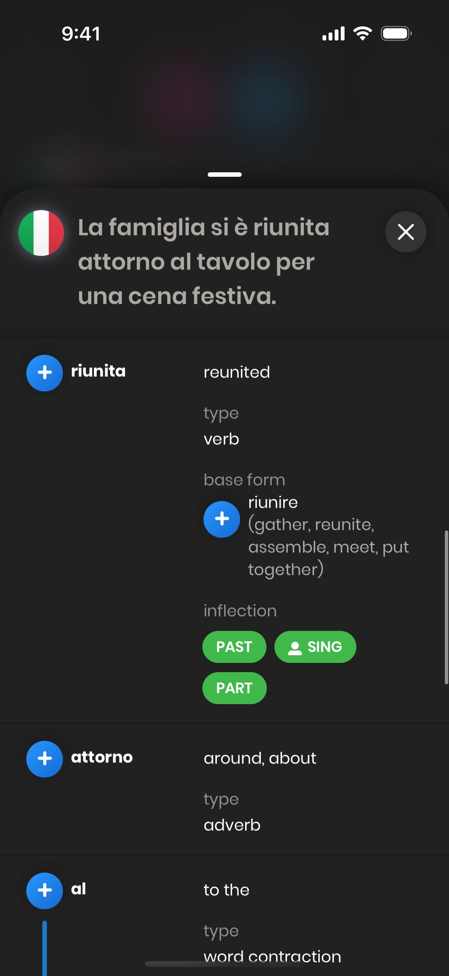Click the vertical scrollbar indicator

[x=446, y=607]
